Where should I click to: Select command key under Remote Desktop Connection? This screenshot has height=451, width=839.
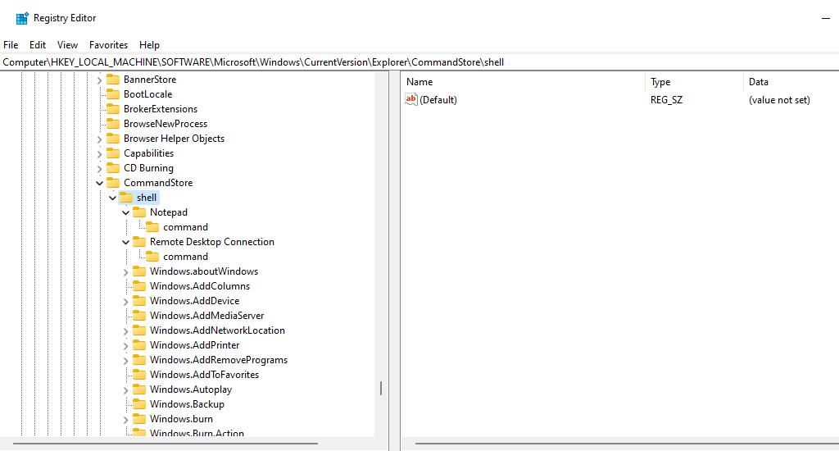coord(186,257)
